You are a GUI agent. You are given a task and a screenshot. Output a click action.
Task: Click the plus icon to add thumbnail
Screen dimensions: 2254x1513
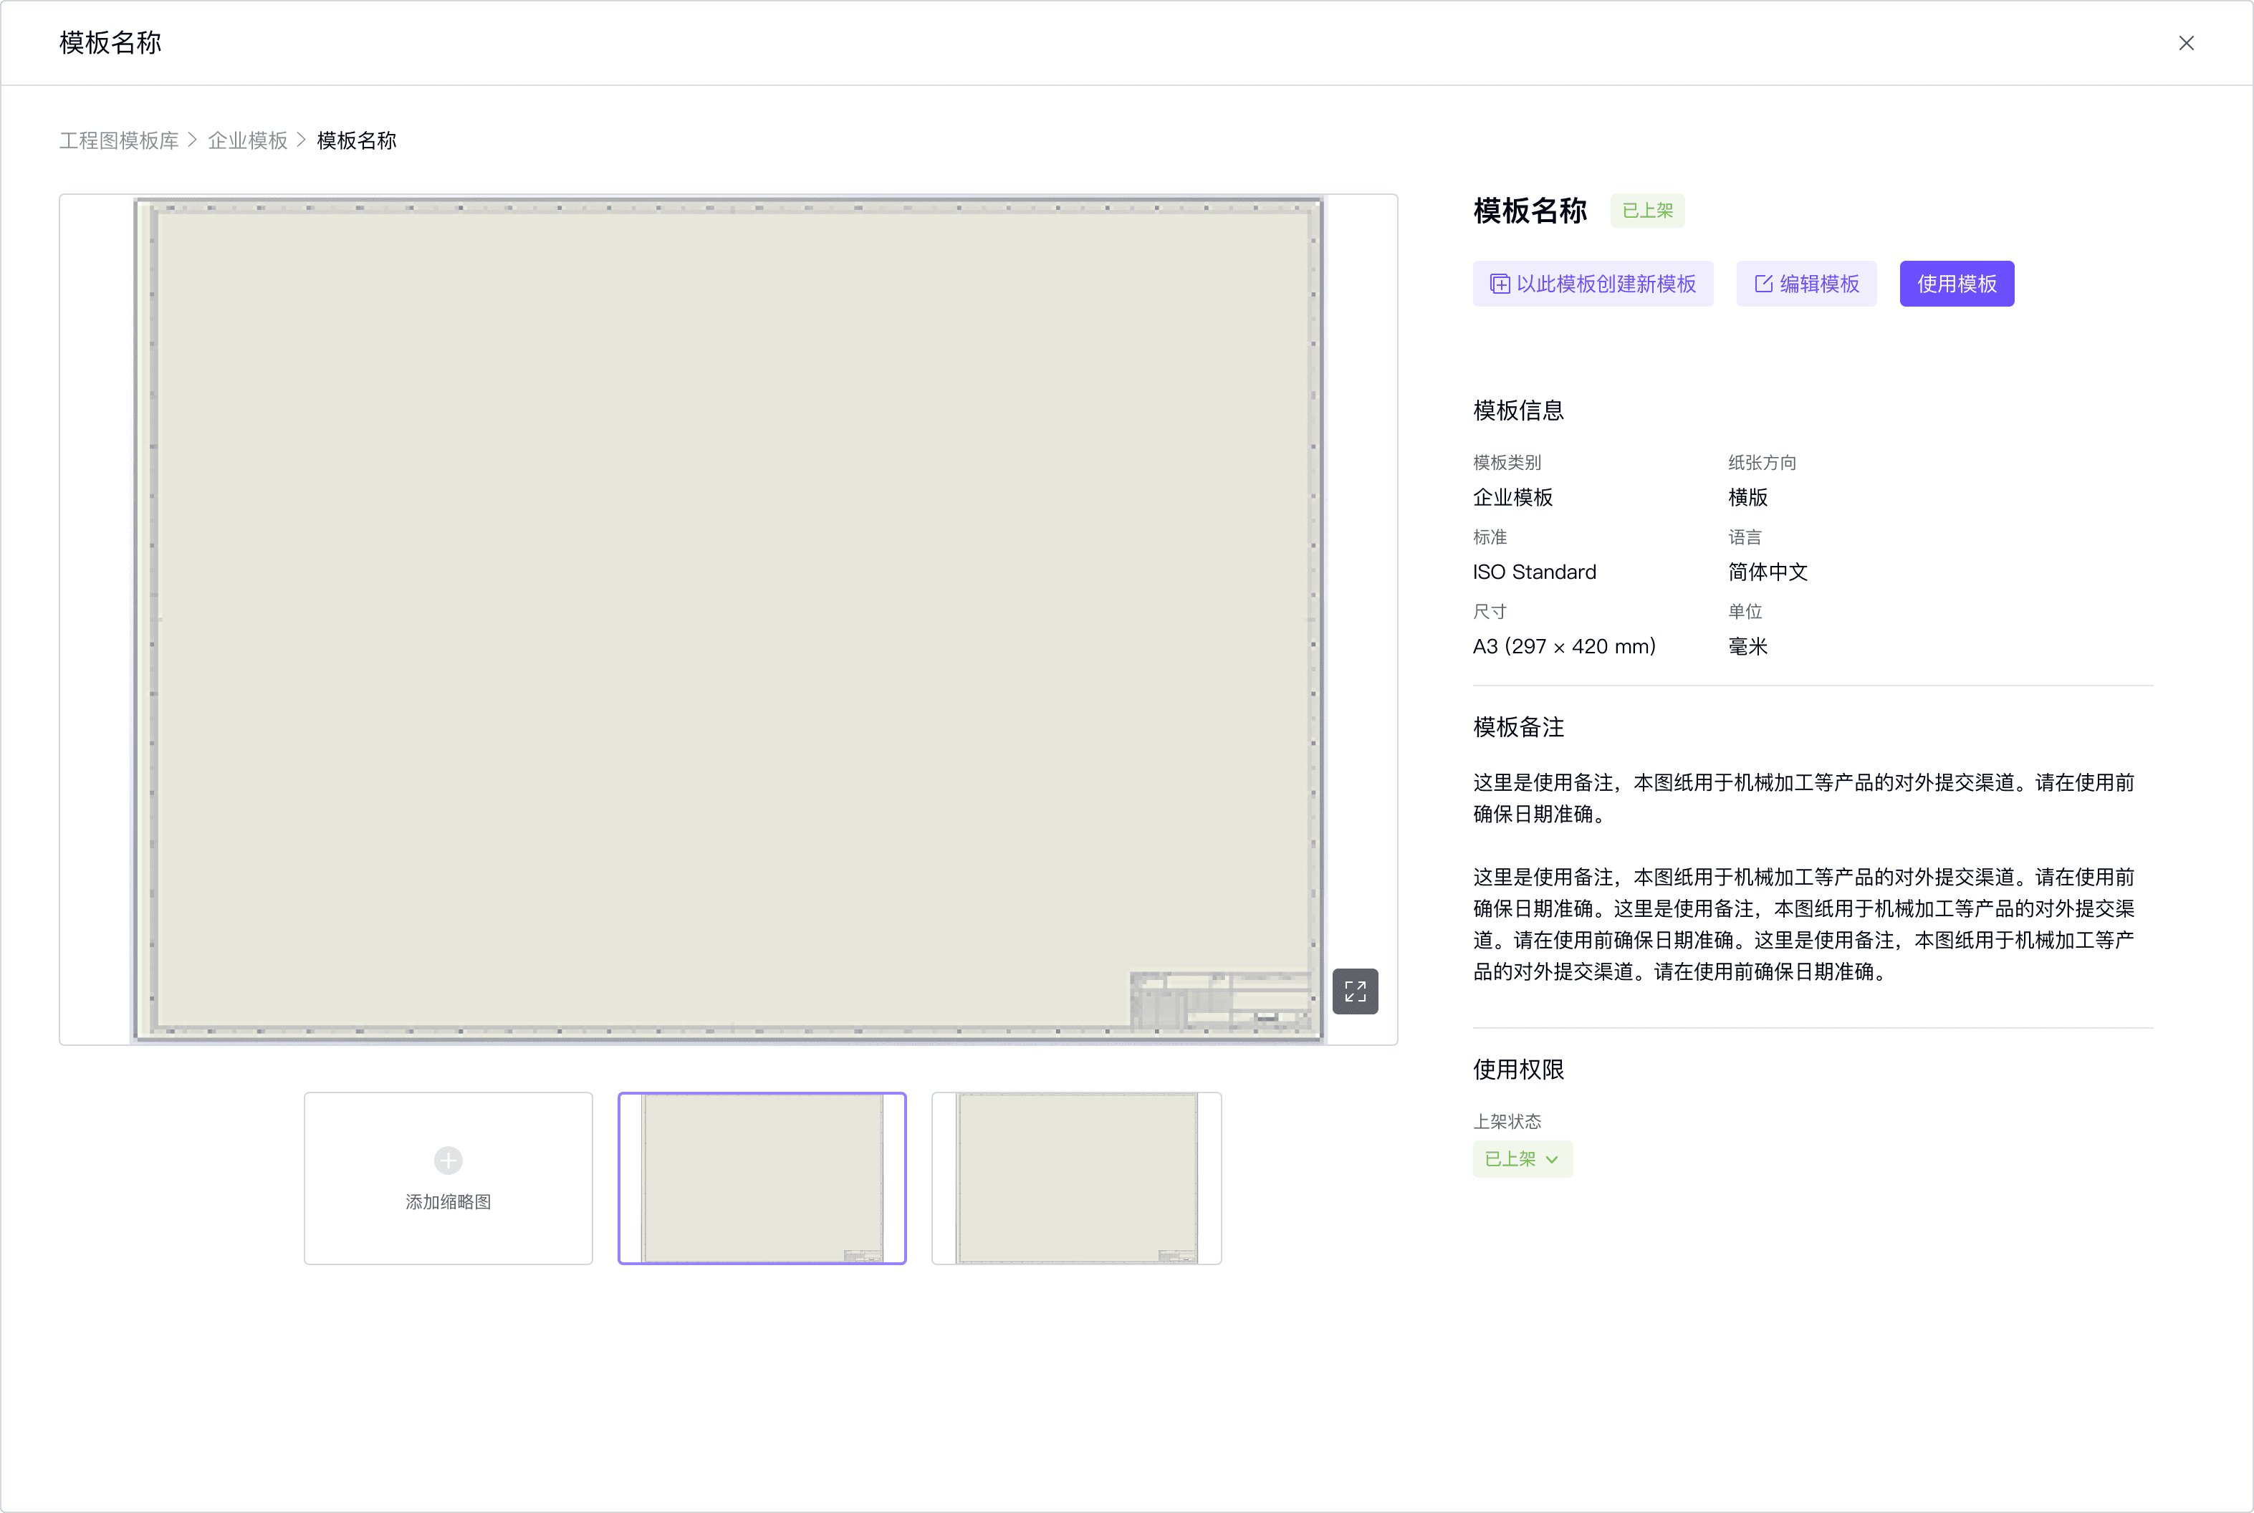[x=448, y=1160]
